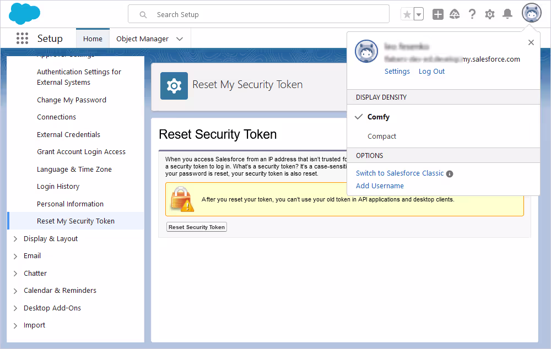Switch to the Home tab
The height and width of the screenshot is (349, 551).
(x=93, y=39)
